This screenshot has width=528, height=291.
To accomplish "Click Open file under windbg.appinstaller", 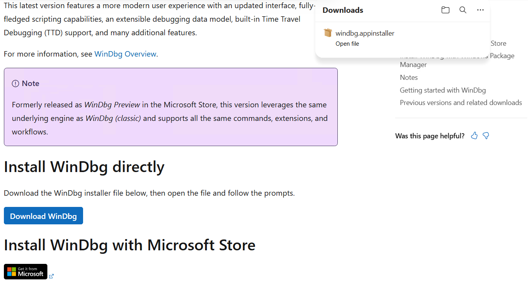I will click(347, 44).
